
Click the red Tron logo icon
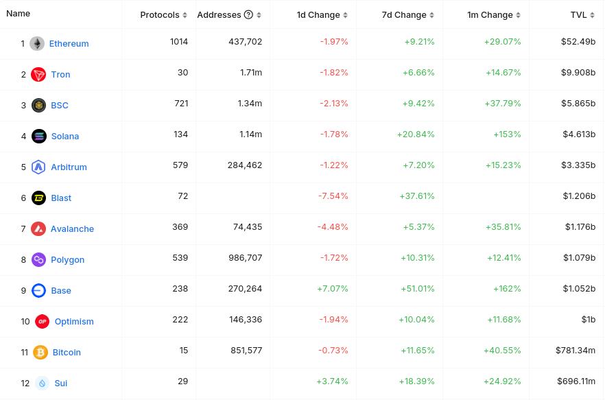38,74
